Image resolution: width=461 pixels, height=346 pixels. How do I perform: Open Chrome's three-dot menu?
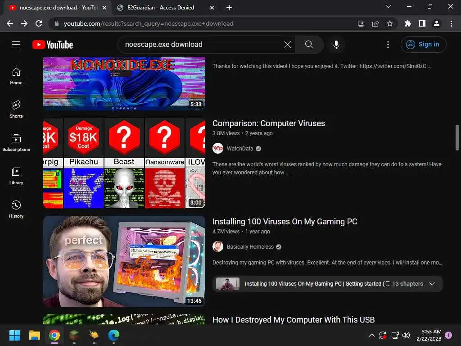pos(451,23)
